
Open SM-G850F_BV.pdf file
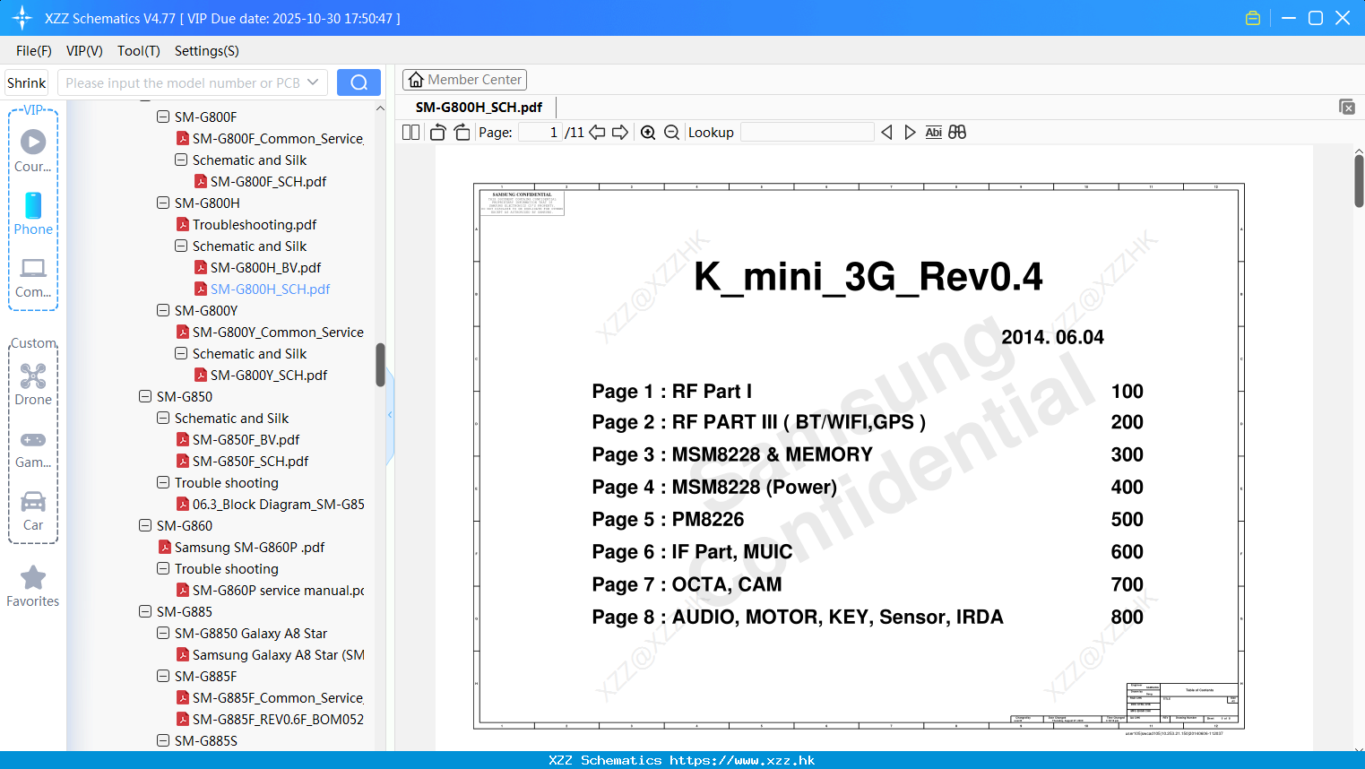coord(246,439)
